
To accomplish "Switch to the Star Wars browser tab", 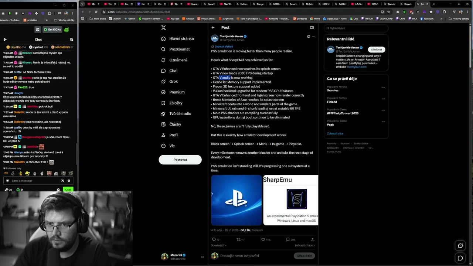I will pyautogui.click(x=225, y=4).
